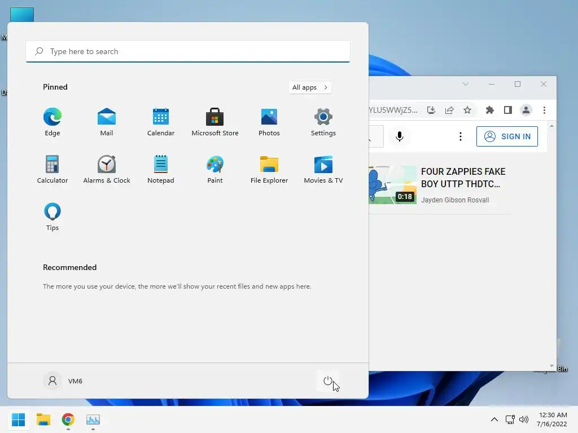Open the FOUR ZAPPIES FAKE BOY title link

tap(463, 178)
